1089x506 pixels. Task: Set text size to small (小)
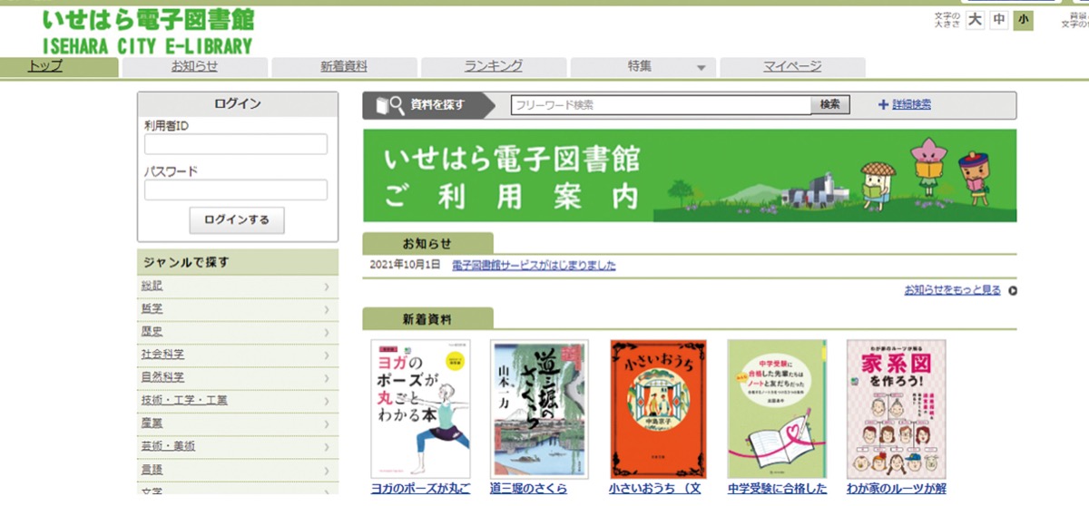click(1024, 20)
